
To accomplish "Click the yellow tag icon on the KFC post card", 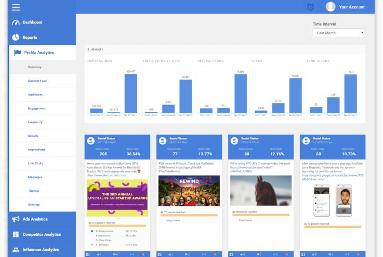I will (x=287, y=253).
